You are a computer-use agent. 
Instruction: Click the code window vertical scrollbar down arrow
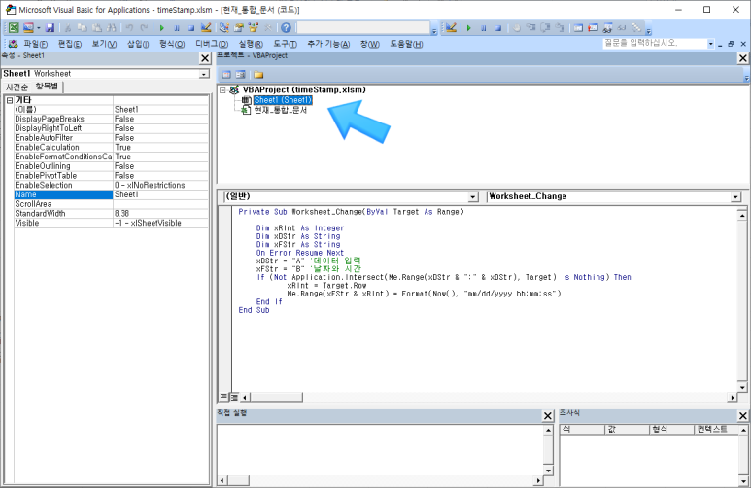tap(742, 387)
